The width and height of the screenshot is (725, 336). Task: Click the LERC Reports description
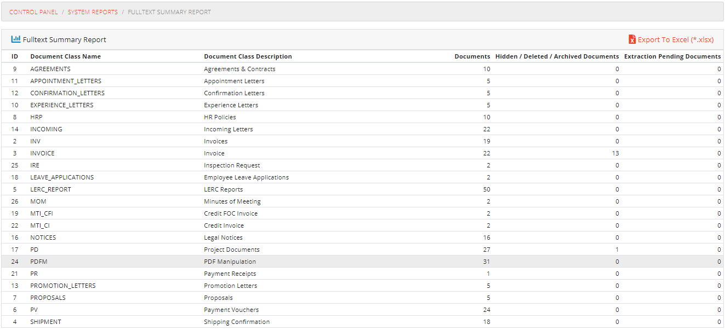[x=223, y=189]
